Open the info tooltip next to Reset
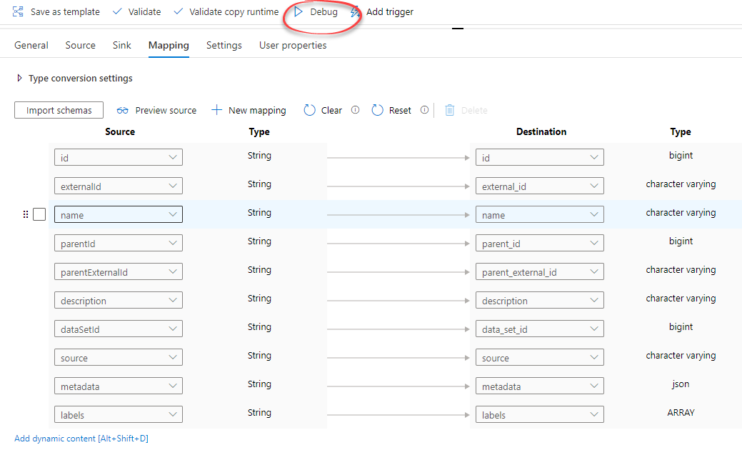The height and width of the screenshot is (460, 742). click(x=424, y=110)
